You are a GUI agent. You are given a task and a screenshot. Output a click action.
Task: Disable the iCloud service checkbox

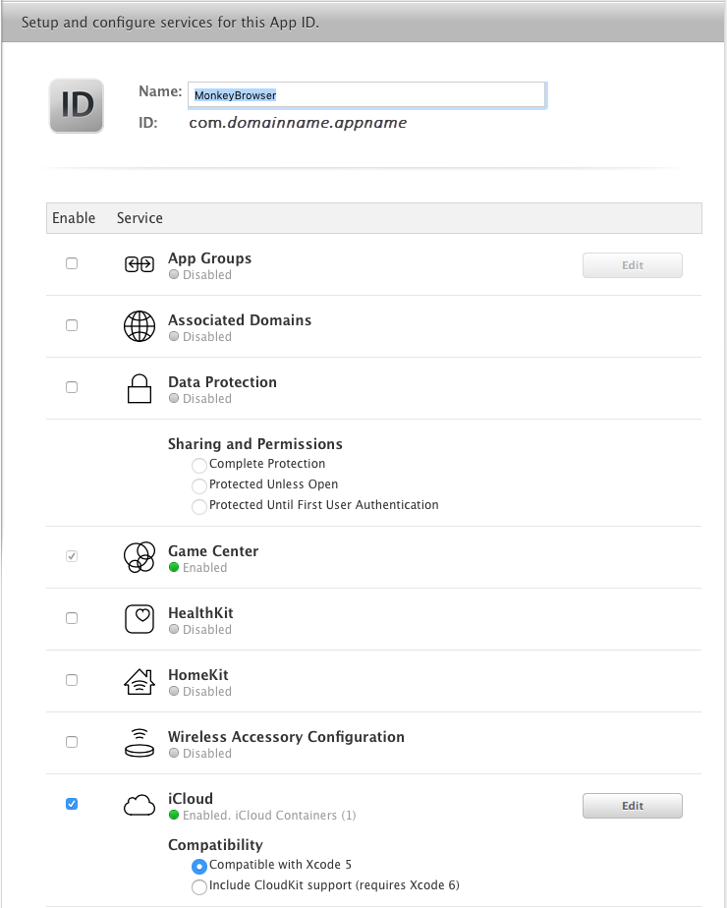tap(71, 803)
